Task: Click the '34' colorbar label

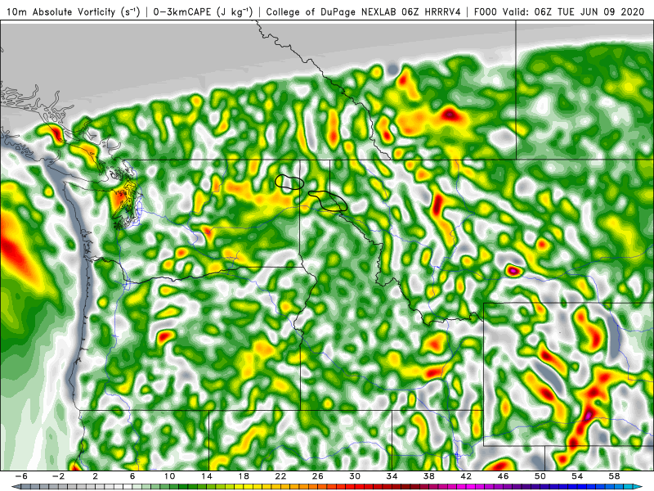Action: 392,476
